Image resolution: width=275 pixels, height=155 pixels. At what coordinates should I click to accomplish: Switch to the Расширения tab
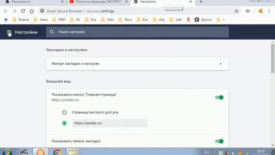(x=34, y=2)
